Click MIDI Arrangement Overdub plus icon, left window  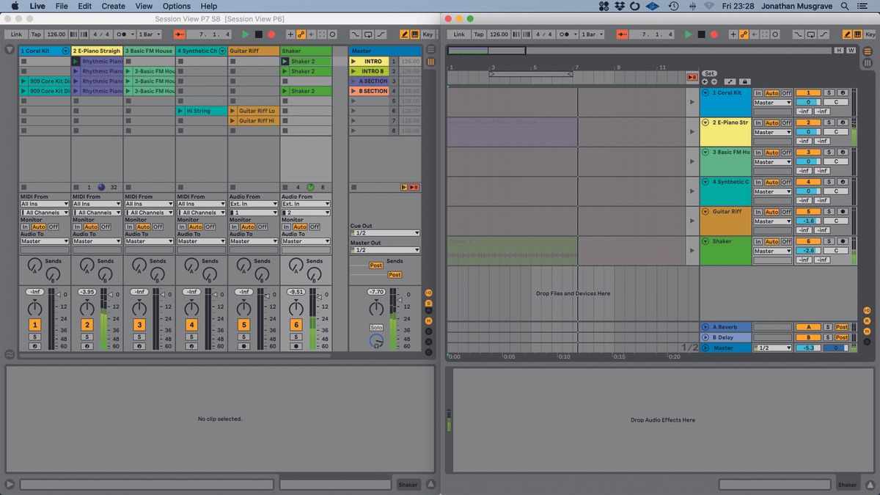(290, 34)
